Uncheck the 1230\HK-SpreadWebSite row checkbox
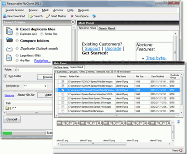This screenshot has height=154, width=187. [x=63, y=86]
